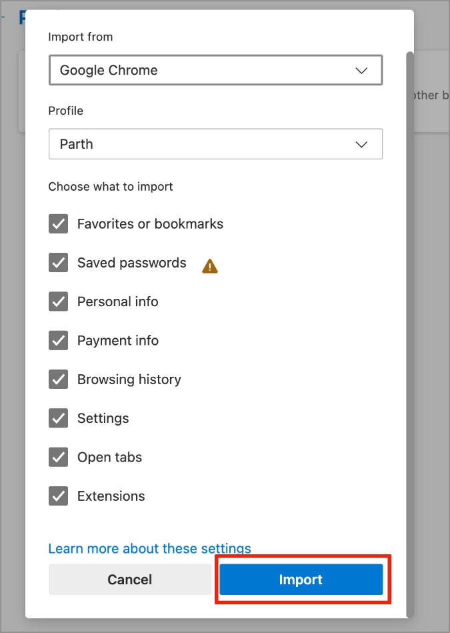Click the Saved passwords label
Viewport: 450px width, 633px height.
pos(132,263)
